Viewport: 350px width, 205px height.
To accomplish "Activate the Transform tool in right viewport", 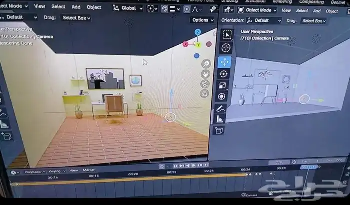I will tap(221, 97).
